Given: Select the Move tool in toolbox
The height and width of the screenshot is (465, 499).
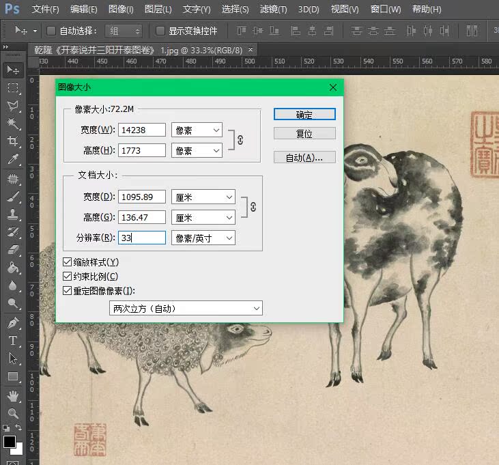Looking at the screenshot, I should pos(13,70).
